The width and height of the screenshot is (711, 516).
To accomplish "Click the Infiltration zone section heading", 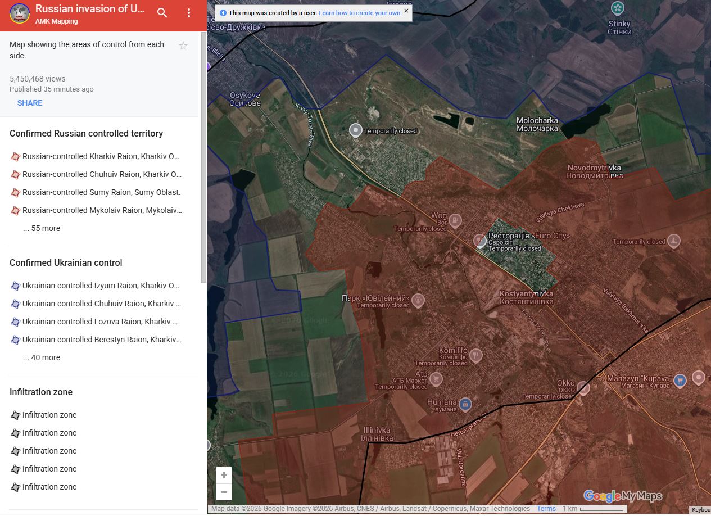I will (41, 392).
